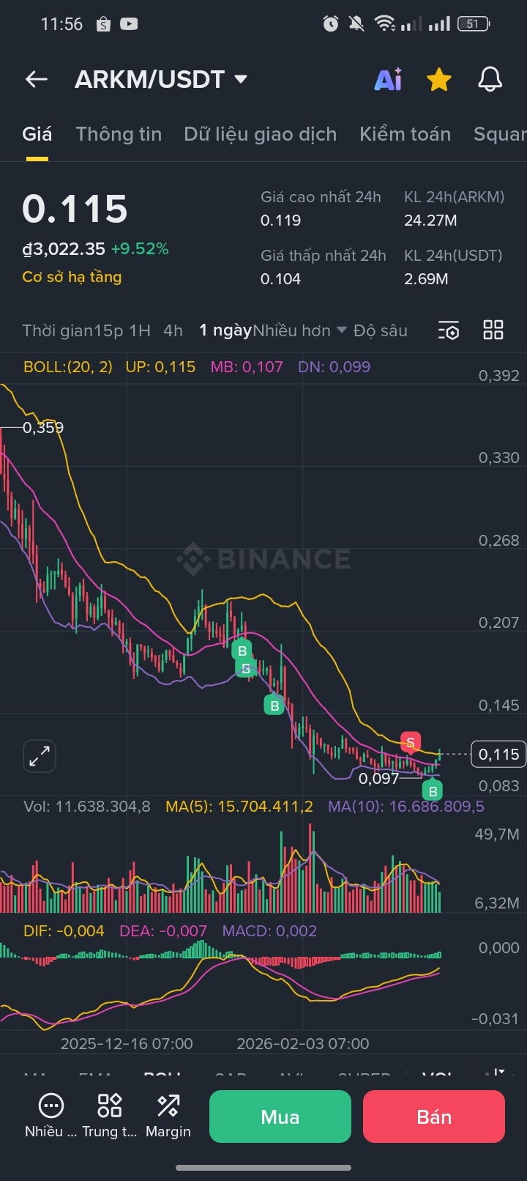The width and height of the screenshot is (527, 1181).
Task: Open chart indicator settings icon
Action: tap(449, 330)
